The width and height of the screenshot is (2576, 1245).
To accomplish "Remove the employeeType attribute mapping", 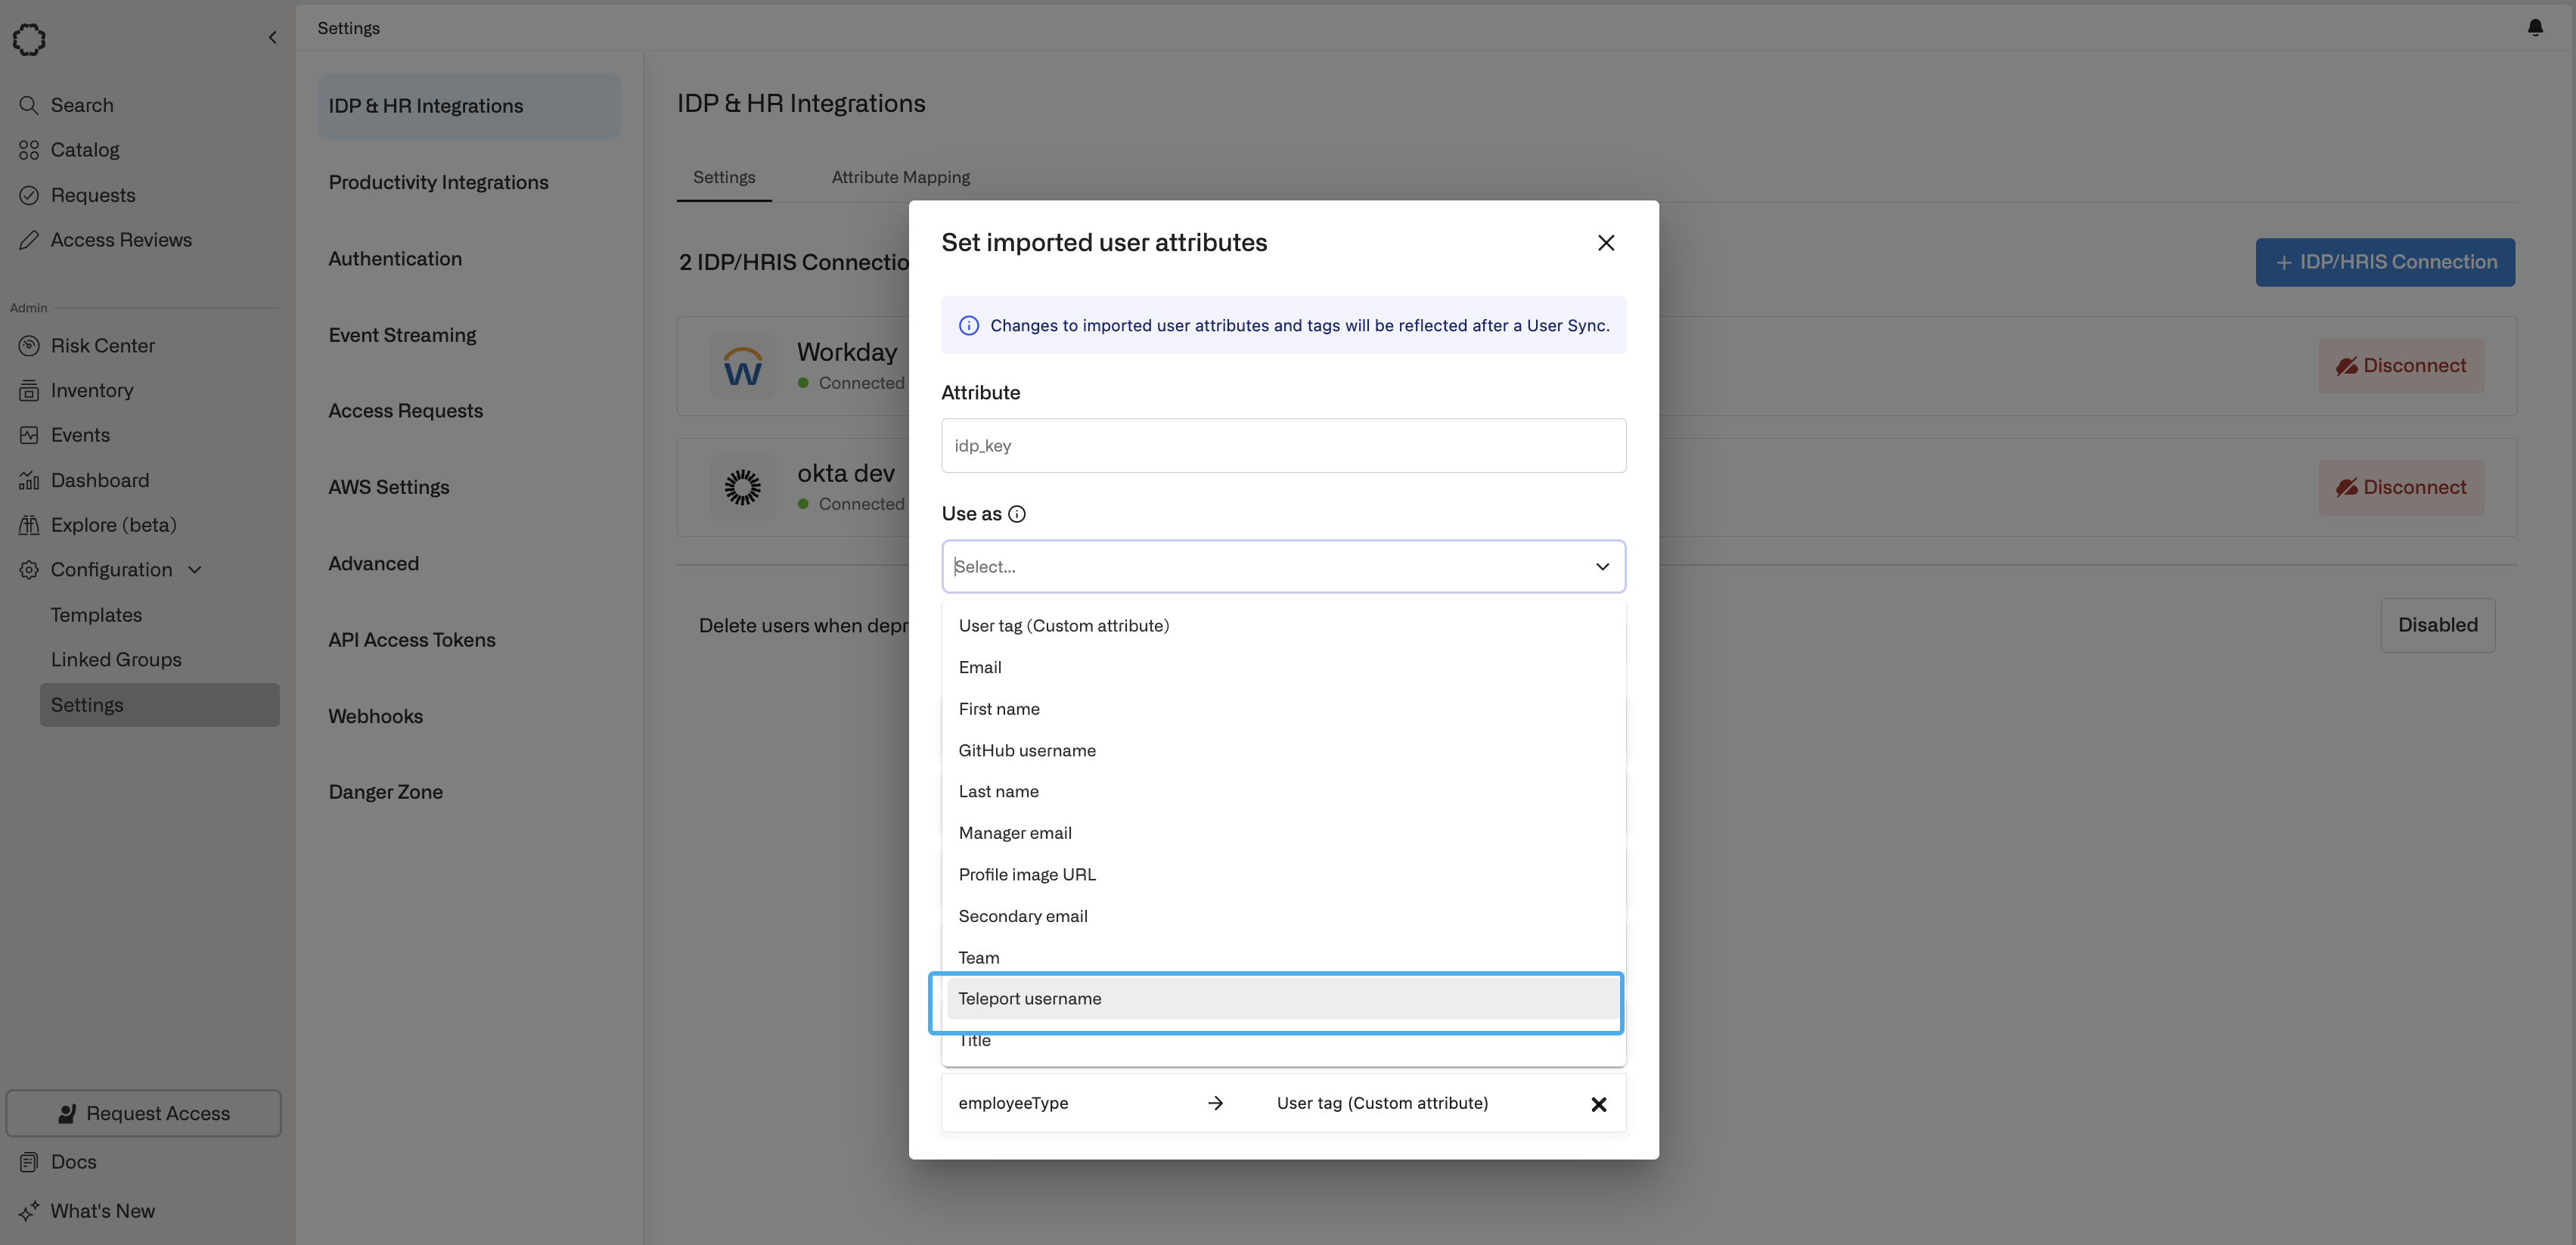I will (1598, 1104).
